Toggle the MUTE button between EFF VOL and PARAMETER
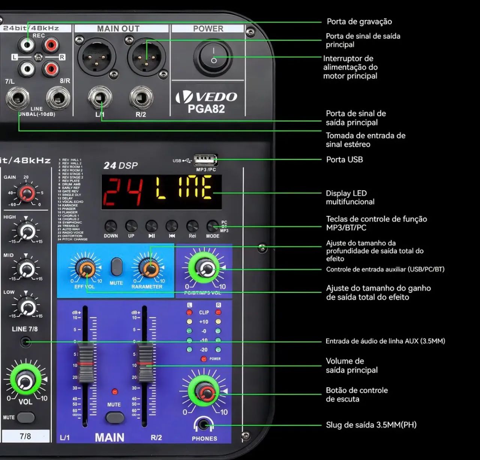Screen dimensions: 480x460 [x=117, y=267]
